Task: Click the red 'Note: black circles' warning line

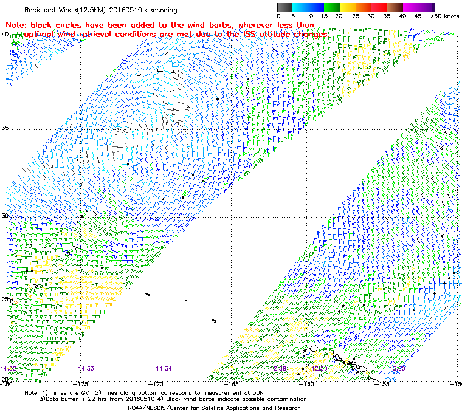Action: (160, 25)
